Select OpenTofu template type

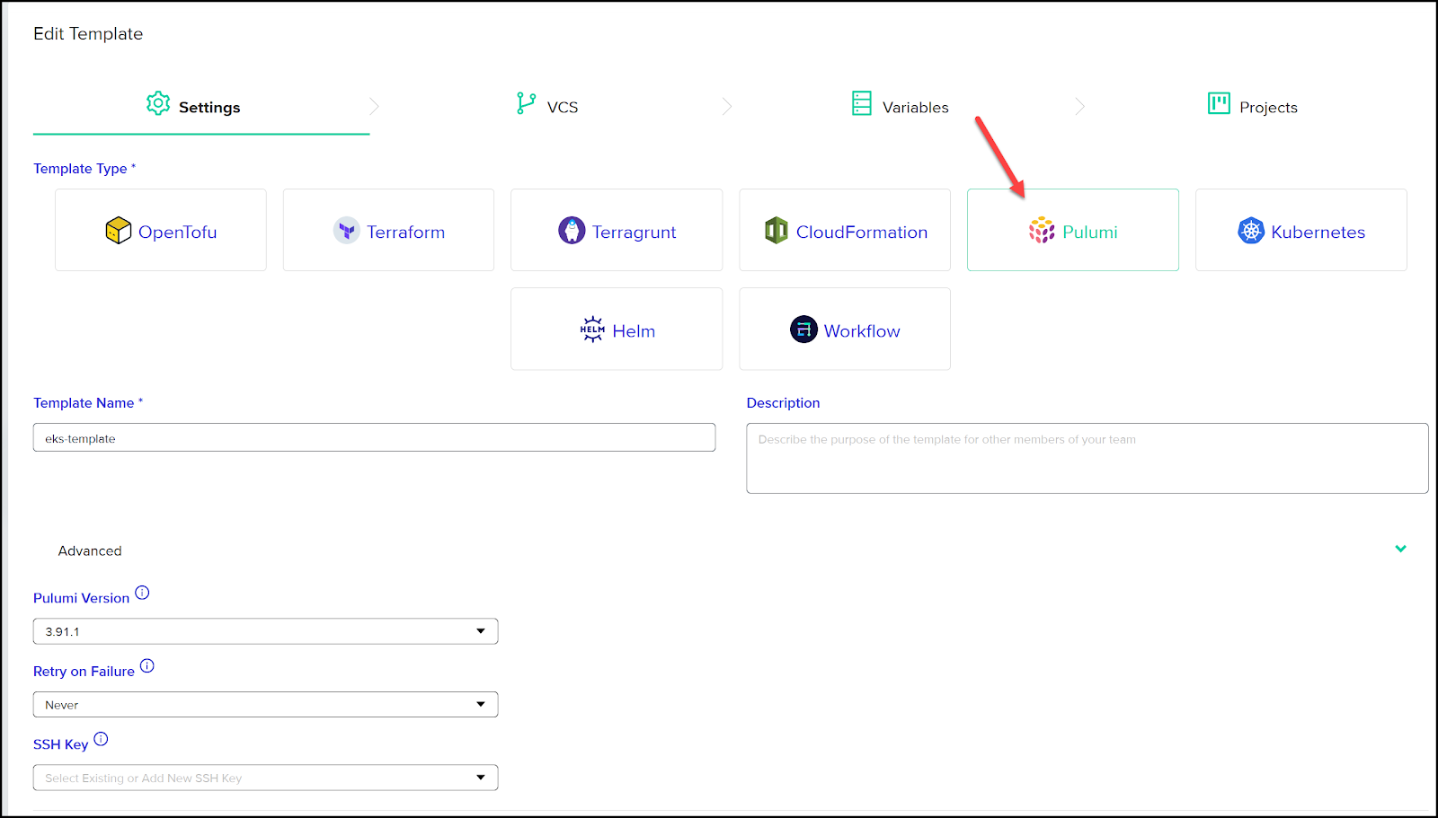coord(161,230)
